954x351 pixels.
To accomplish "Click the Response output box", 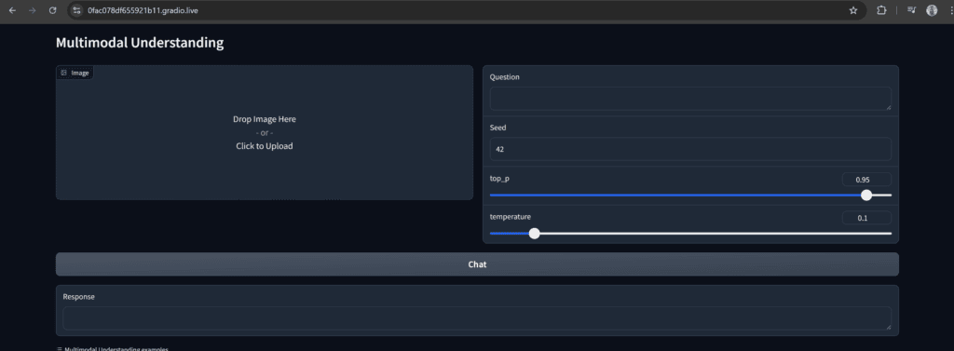I will pyautogui.click(x=477, y=318).
